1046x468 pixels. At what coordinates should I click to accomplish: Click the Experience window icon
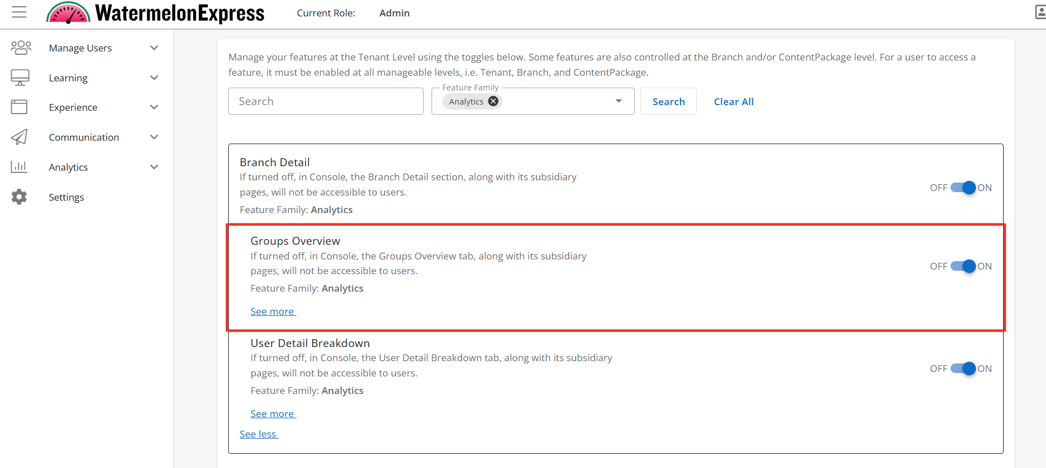[19, 107]
